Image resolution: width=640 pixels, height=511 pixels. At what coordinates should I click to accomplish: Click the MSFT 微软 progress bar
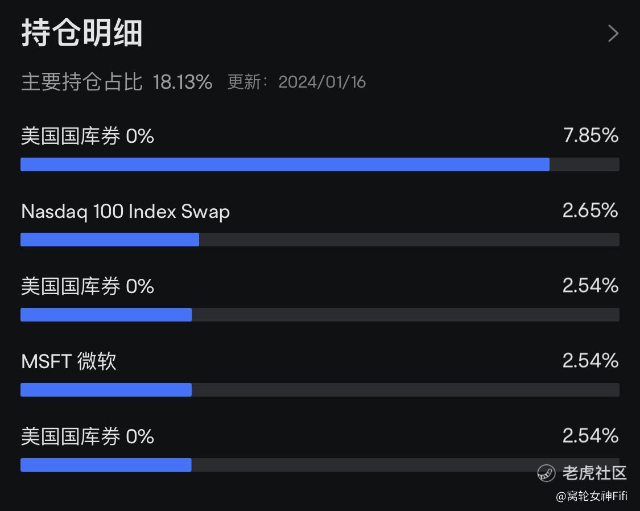(x=106, y=390)
